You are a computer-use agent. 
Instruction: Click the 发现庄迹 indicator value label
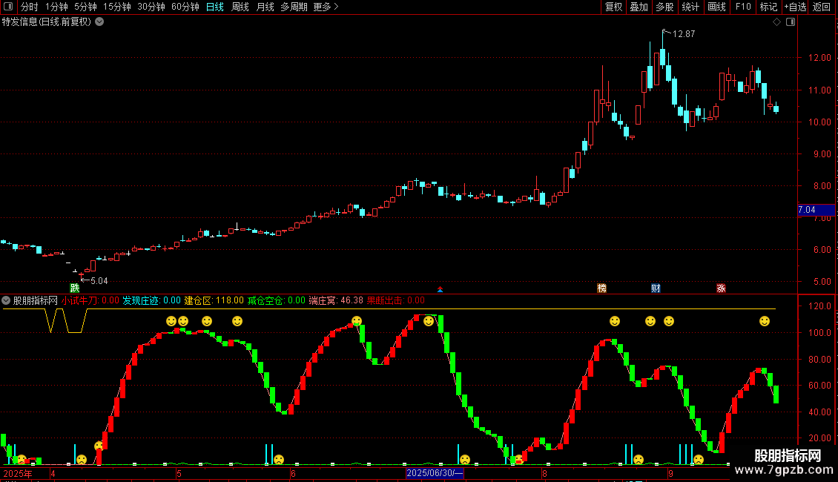pos(152,300)
